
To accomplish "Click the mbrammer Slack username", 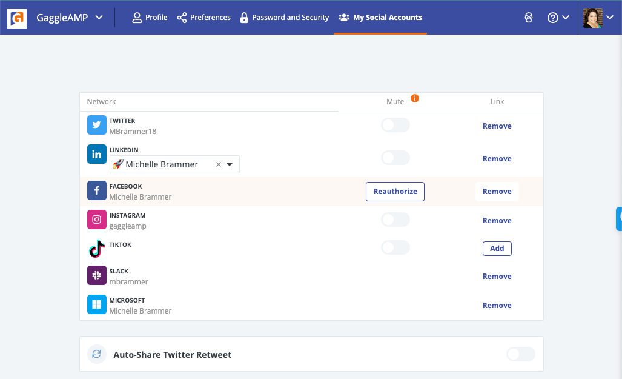I will click(x=128, y=281).
